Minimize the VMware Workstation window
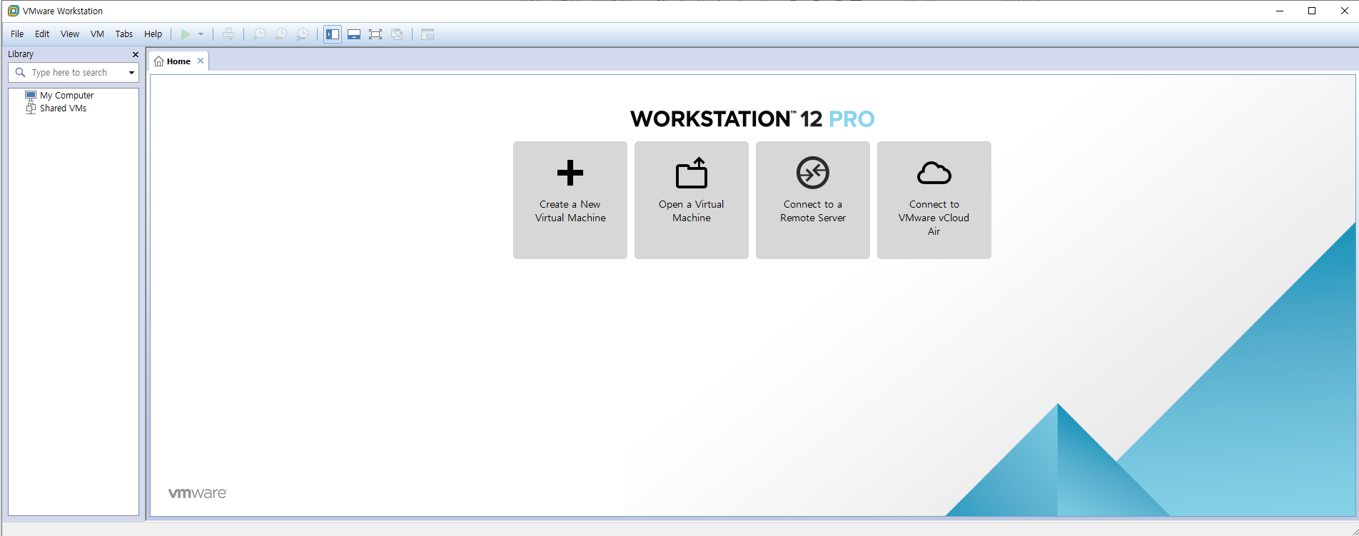Viewport: 1359px width, 536px height. [1279, 11]
